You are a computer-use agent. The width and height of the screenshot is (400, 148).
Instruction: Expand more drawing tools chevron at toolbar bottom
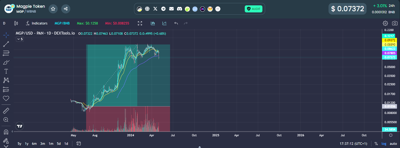click(x=6, y=146)
